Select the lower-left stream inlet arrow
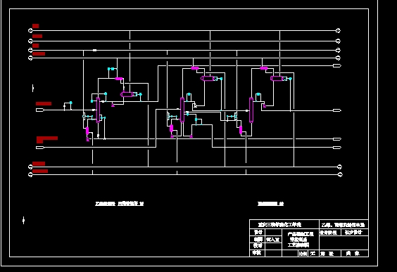This screenshot has width=397, height=272. [x=40, y=148]
